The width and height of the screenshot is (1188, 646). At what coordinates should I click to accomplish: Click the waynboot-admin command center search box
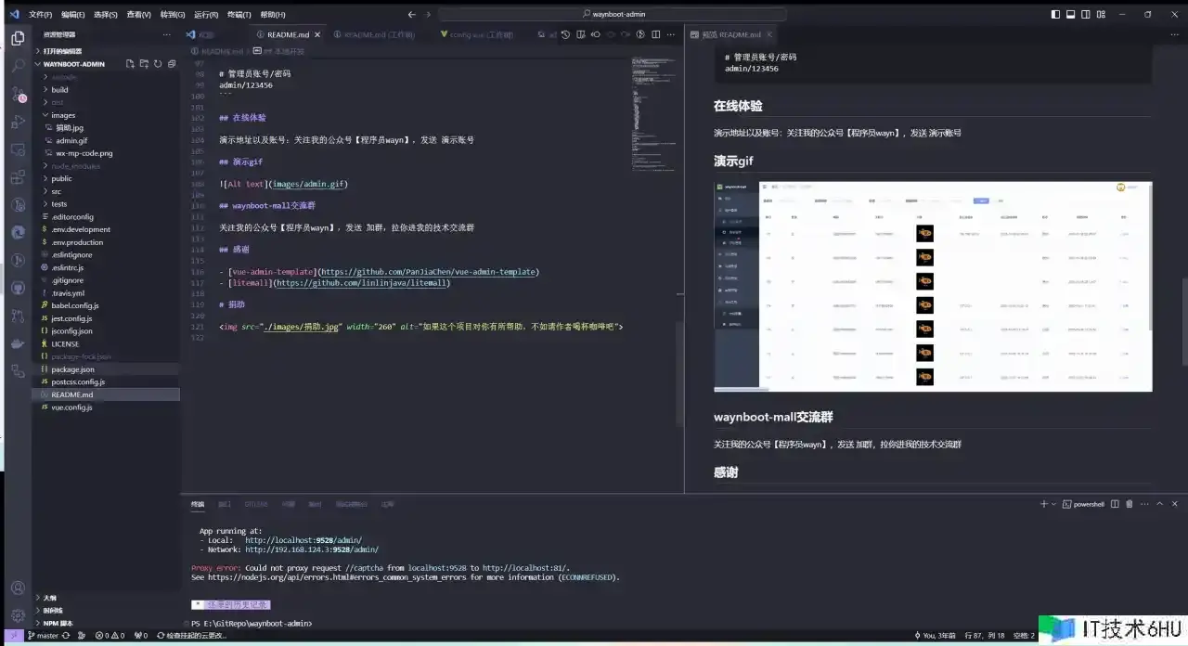point(613,14)
